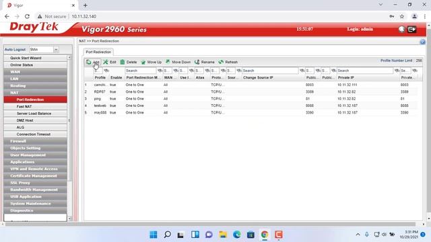The width and height of the screenshot is (431, 242).
Task: Select the RDP07 profile row
Action: (251, 91)
